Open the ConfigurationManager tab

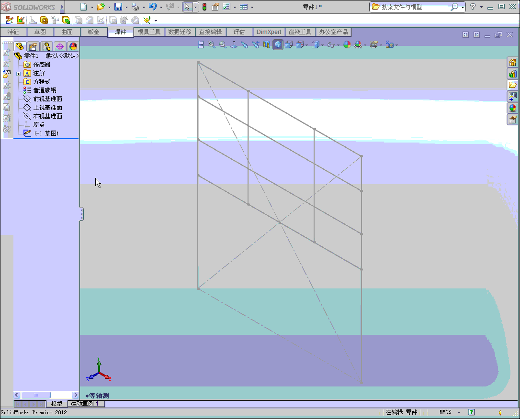[x=46, y=46]
